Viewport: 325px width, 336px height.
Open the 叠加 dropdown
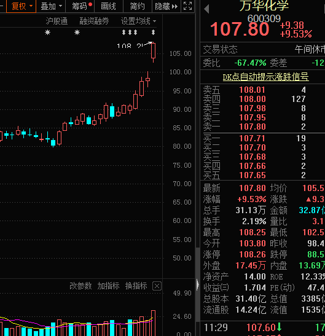(x=51, y=6)
